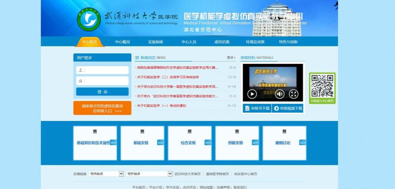Visit 基础医学院首页 friendly link

[217, 174]
